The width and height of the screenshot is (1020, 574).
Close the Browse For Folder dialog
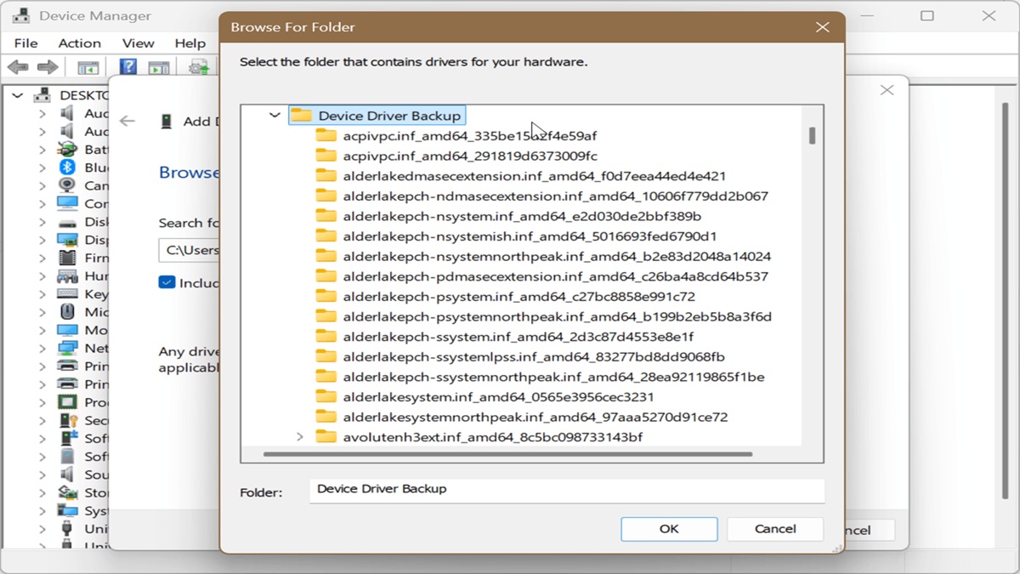(x=822, y=27)
